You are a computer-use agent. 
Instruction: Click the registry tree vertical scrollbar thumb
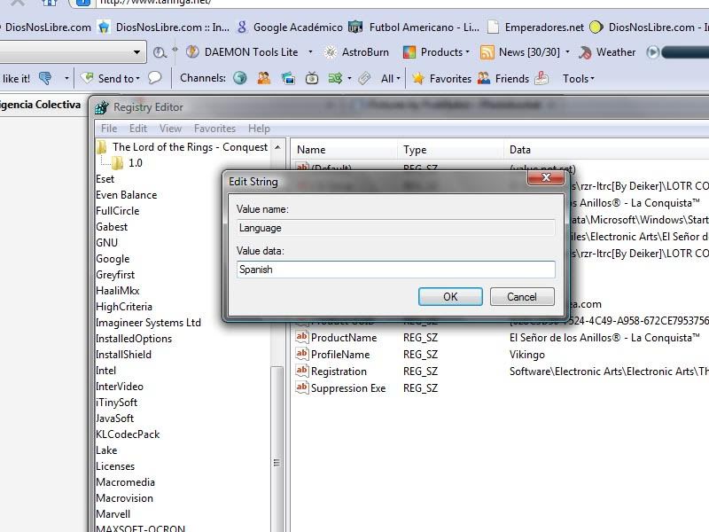[277, 450]
